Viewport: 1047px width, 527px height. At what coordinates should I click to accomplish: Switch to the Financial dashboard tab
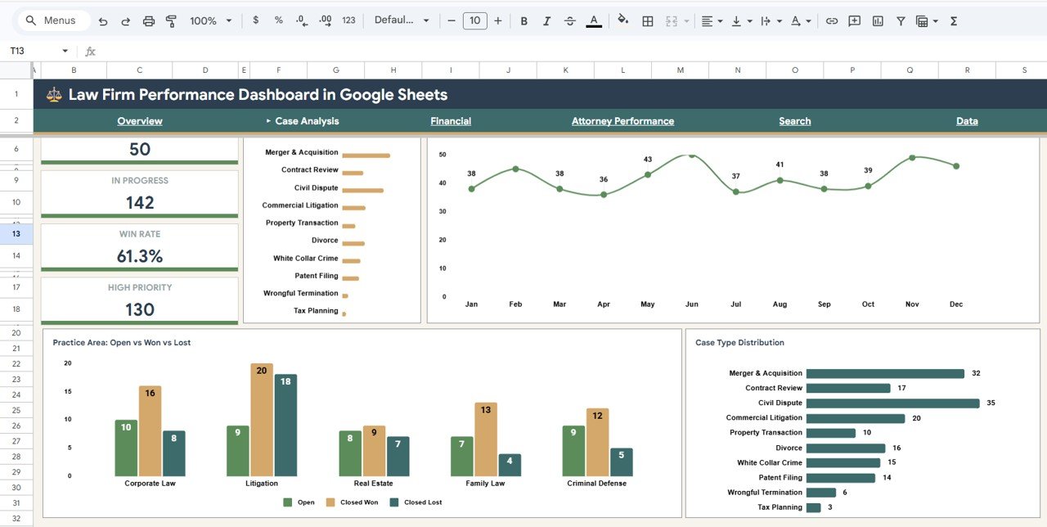coord(451,120)
